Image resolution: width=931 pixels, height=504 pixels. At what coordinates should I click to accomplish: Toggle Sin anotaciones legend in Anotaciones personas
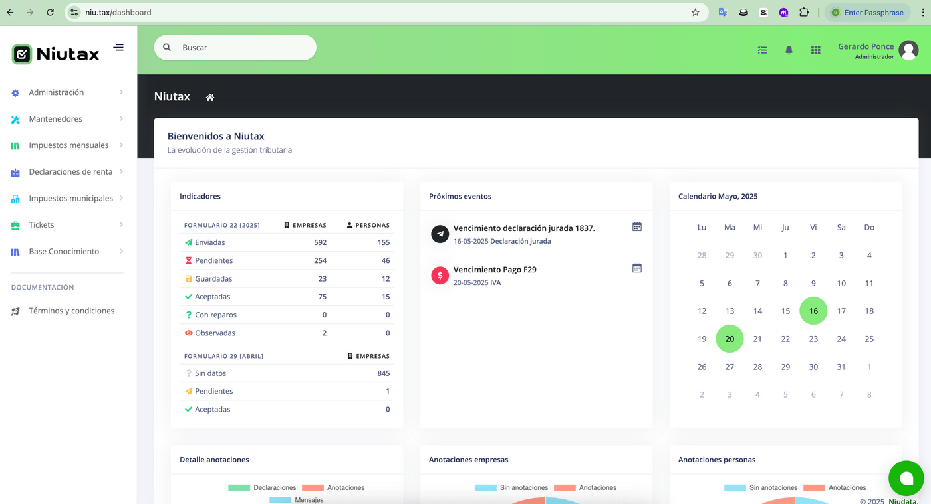[x=761, y=487]
